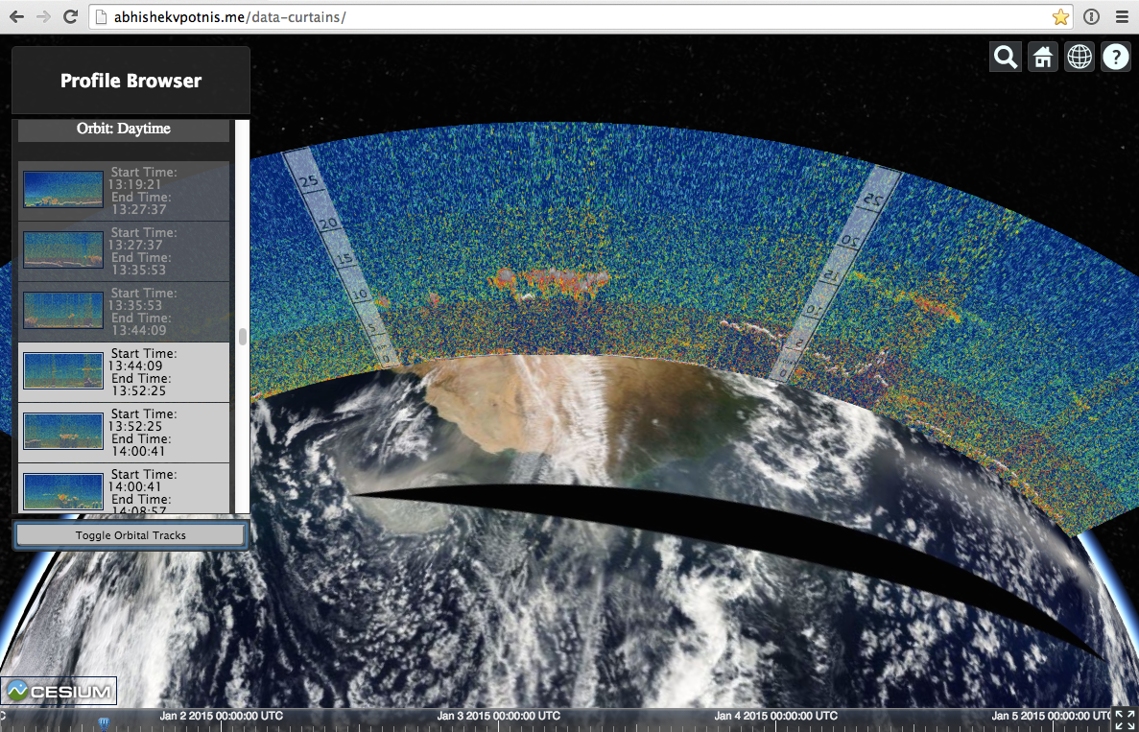Click the browser back arrow

(16, 16)
